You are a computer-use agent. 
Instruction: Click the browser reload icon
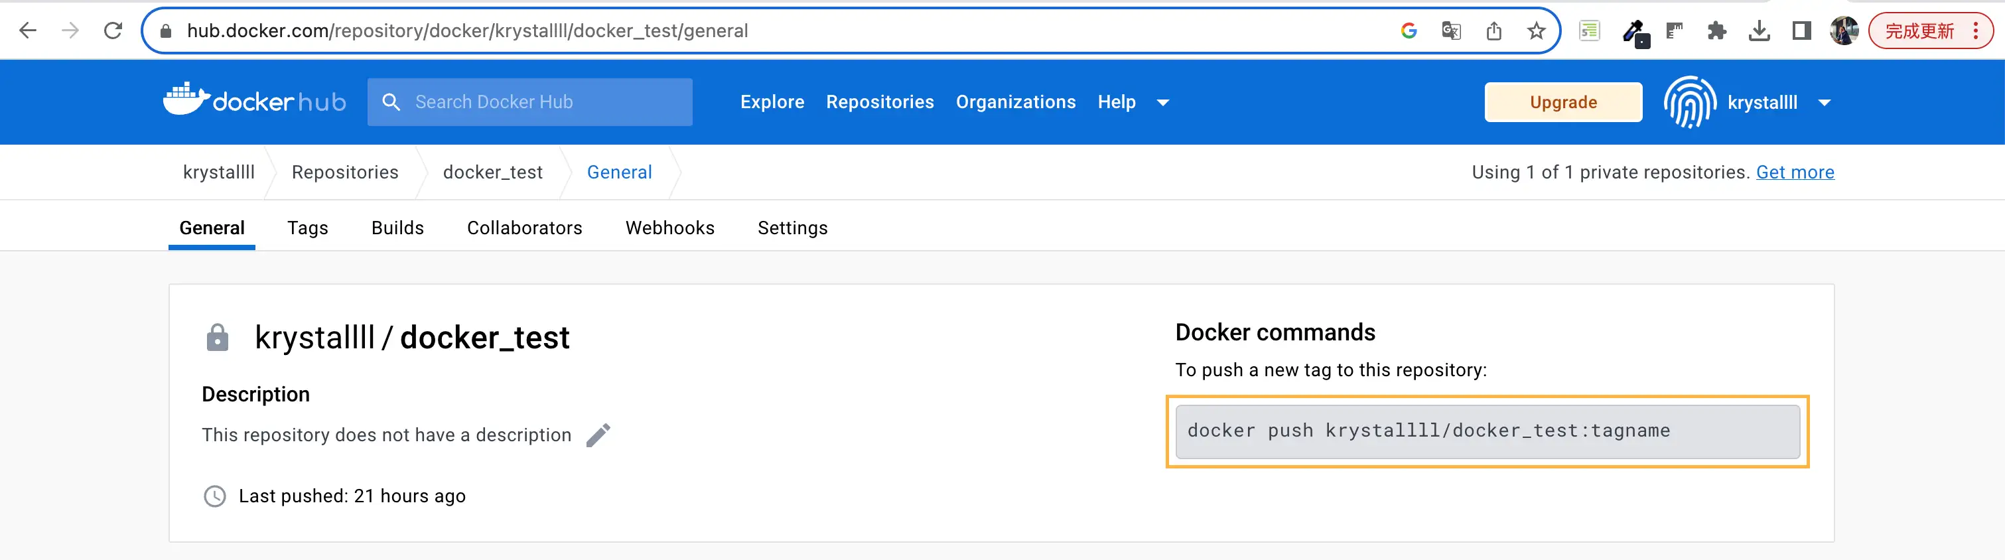(113, 31)
